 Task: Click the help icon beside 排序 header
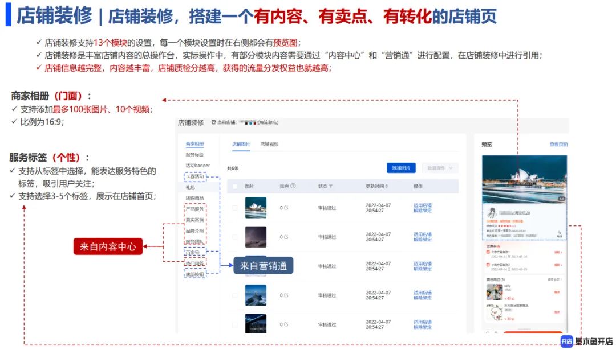coord(293,186)
